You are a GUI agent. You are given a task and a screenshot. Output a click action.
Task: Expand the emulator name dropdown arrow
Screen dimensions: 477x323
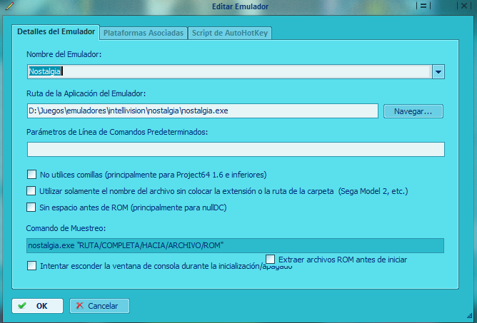point(438,72)
